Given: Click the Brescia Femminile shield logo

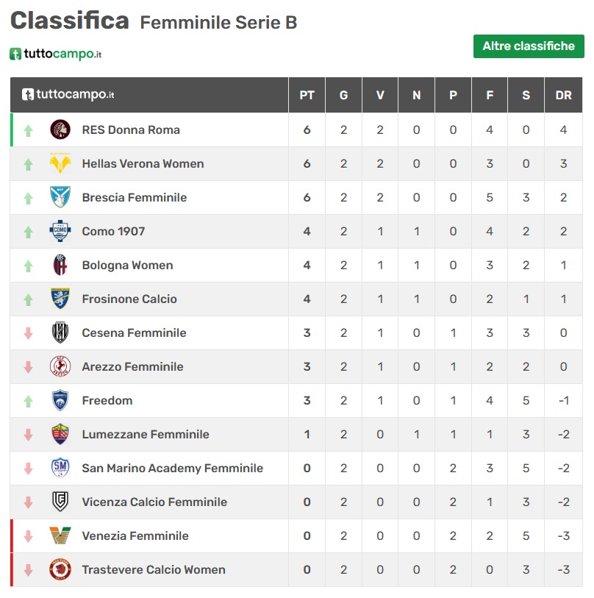Looking at the screenshot, I should click(60, 197).
